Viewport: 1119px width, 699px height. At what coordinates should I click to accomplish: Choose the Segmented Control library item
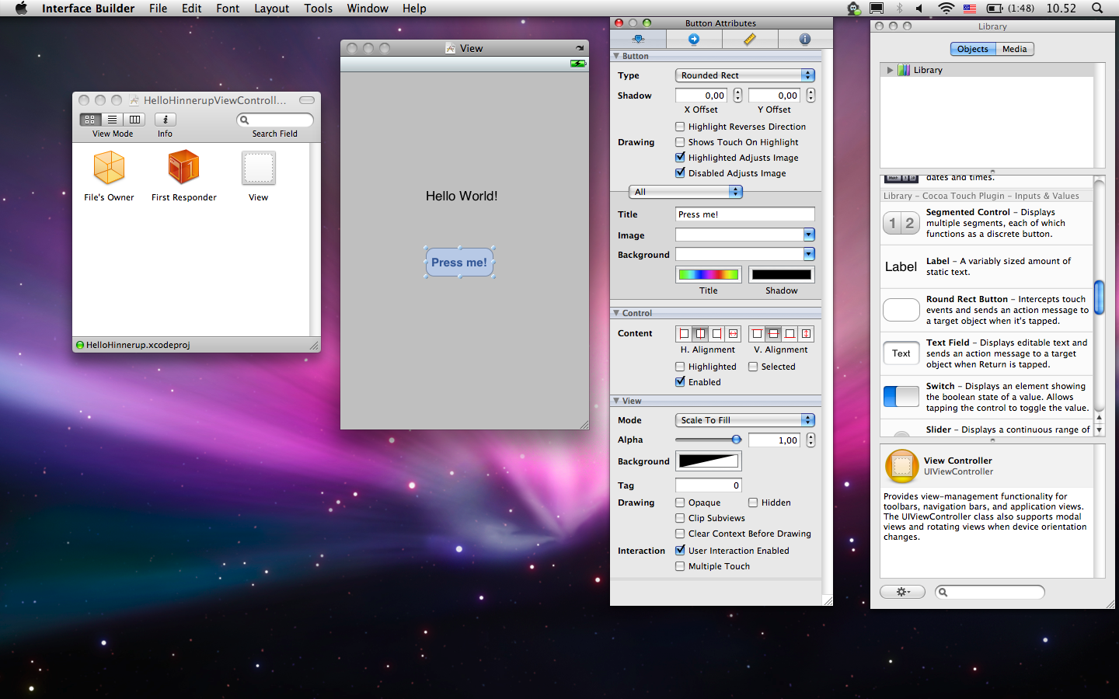(x=987, y=223)
